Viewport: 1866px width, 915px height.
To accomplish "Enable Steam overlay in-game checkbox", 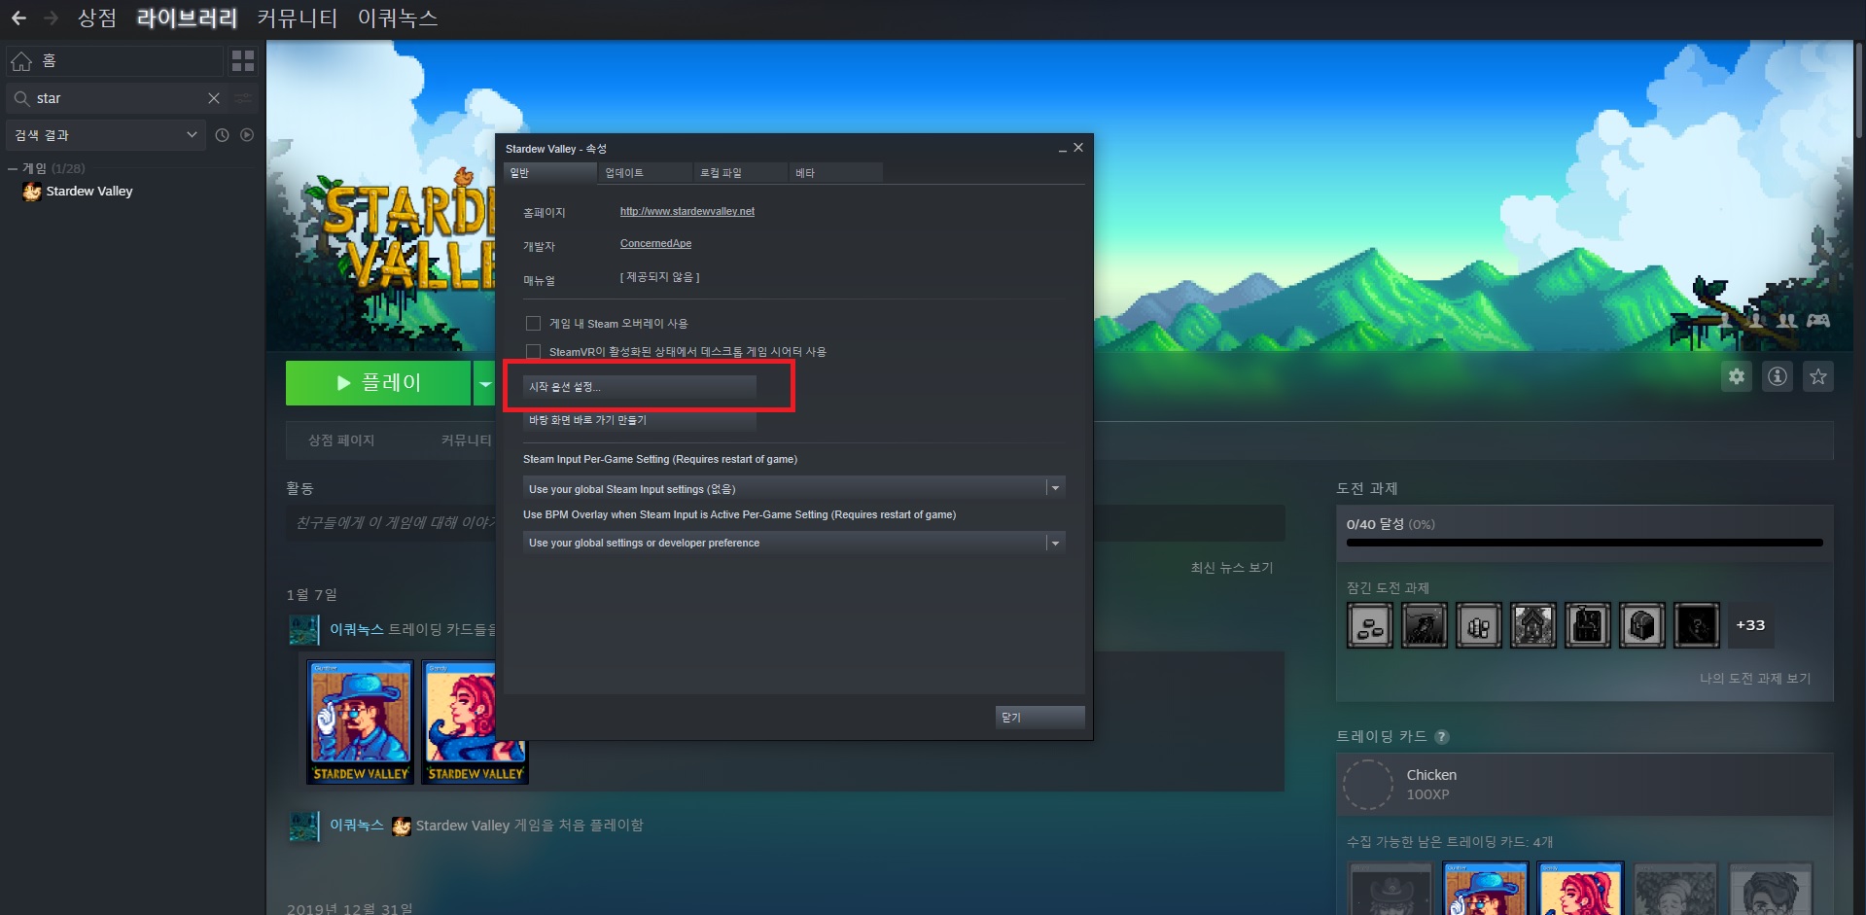I will click(x=533, y=323).
